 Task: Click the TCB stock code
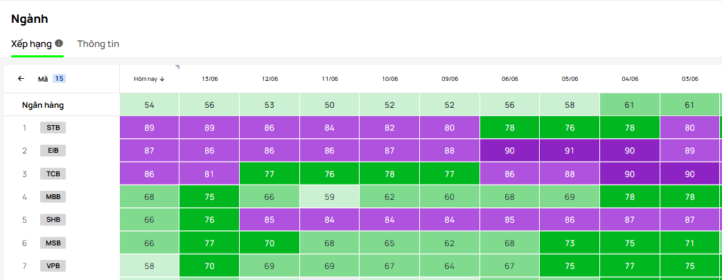coord(53,174)
